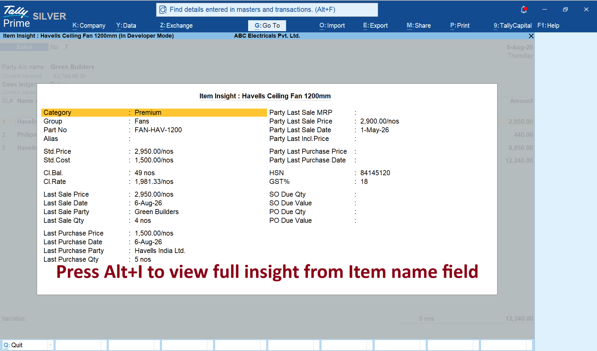The width and height of the screenshot is (597, 351).
Task: Click Party Last Sale Date 1-May-26
Action: click(x=375, y=130)
